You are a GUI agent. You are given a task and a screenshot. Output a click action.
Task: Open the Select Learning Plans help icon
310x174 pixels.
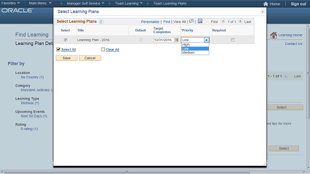pyautogui.click(x=101, y=21)
